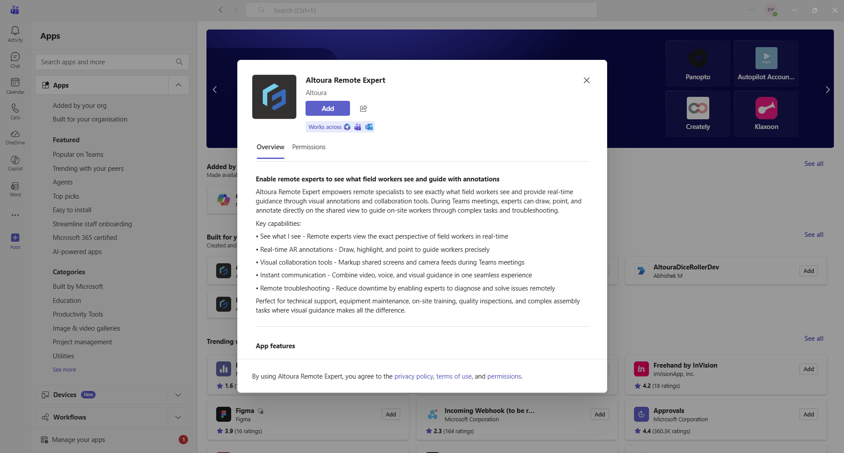Select Microsoft 365 certified
844x453 pixels.
[x=85, y=238]
